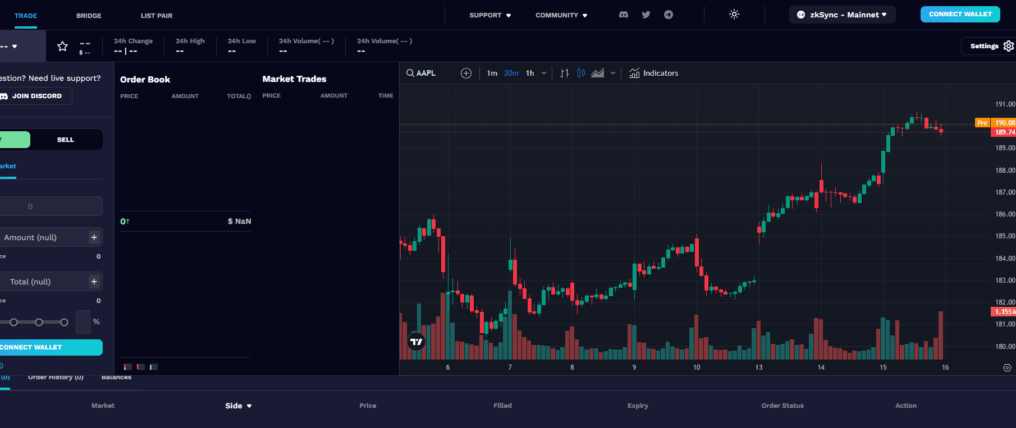Open the SUPPORT dropdown menu

pyautogui.click(x=490, y=15)
